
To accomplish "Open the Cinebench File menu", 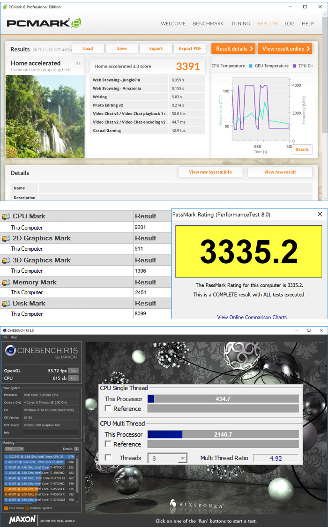I will tap(5, 337).
